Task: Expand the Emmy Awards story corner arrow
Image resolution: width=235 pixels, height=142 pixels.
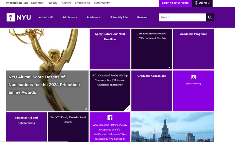Action: [x=86, y=108]
